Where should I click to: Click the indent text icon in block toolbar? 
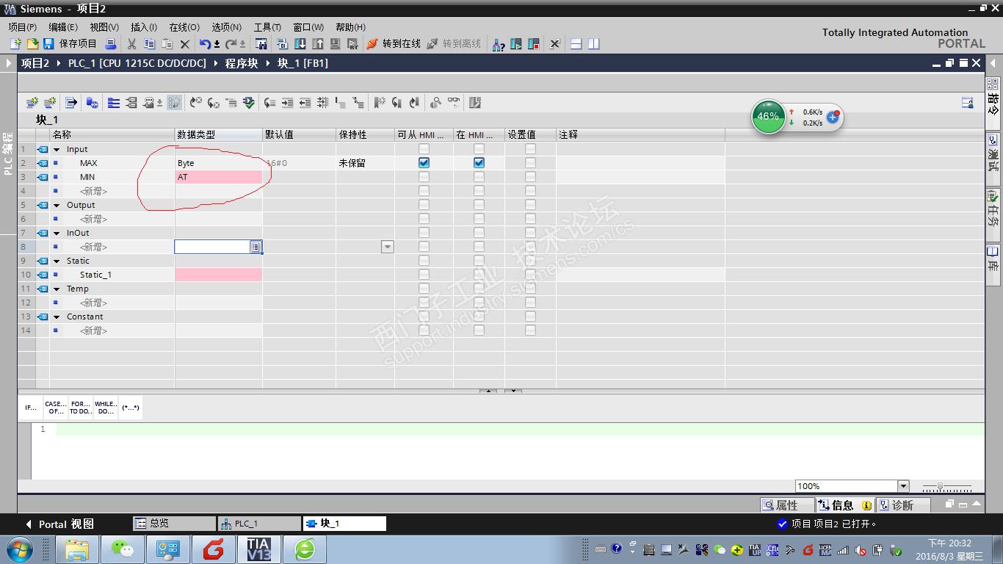point(287,103)
